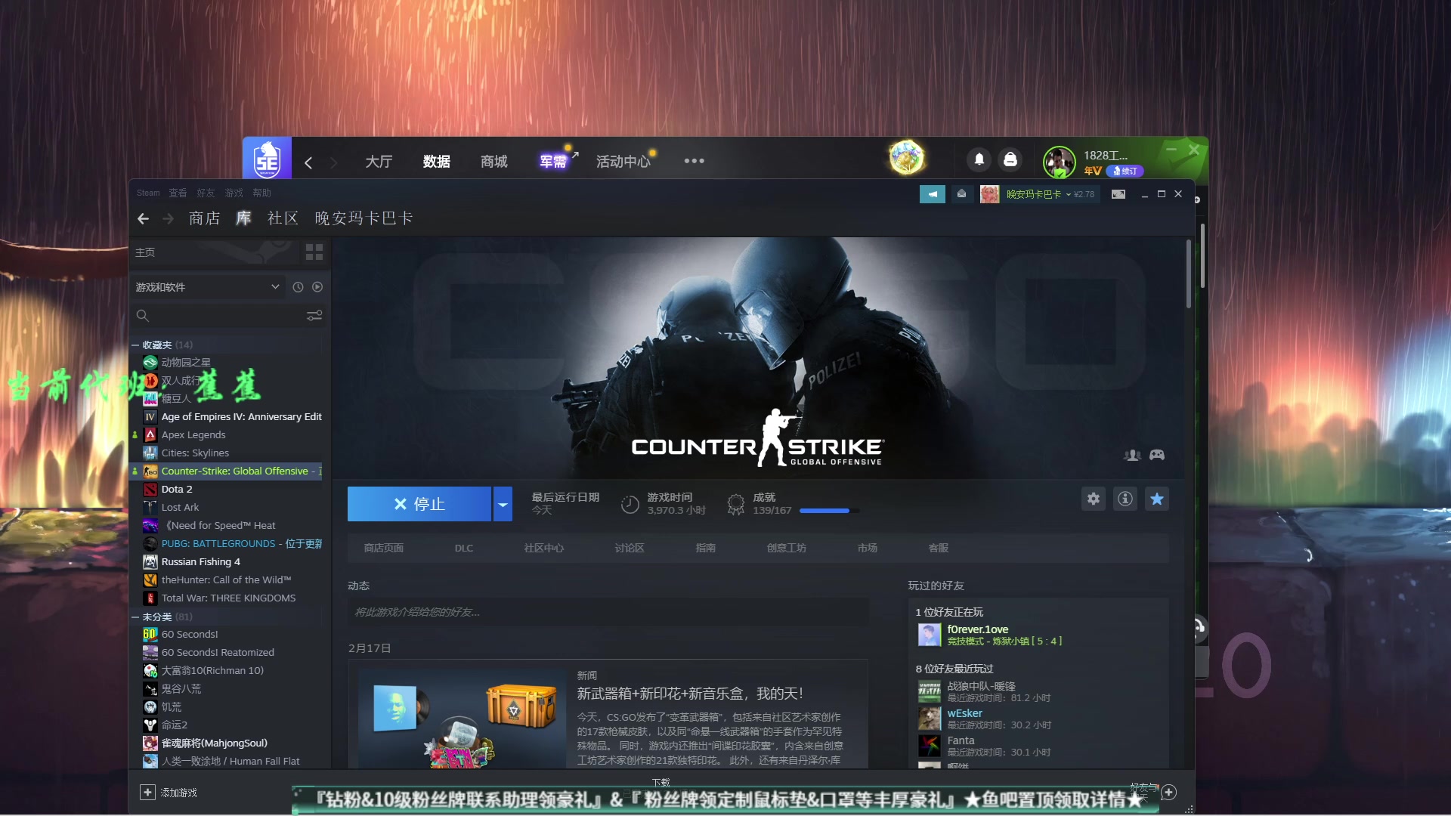Click the Steam page vertical scrollbar
This screenshot has height=816, width=1451.
(1188, 274)
